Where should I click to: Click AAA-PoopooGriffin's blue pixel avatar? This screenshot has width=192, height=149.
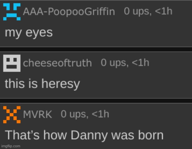click(12, 12)
